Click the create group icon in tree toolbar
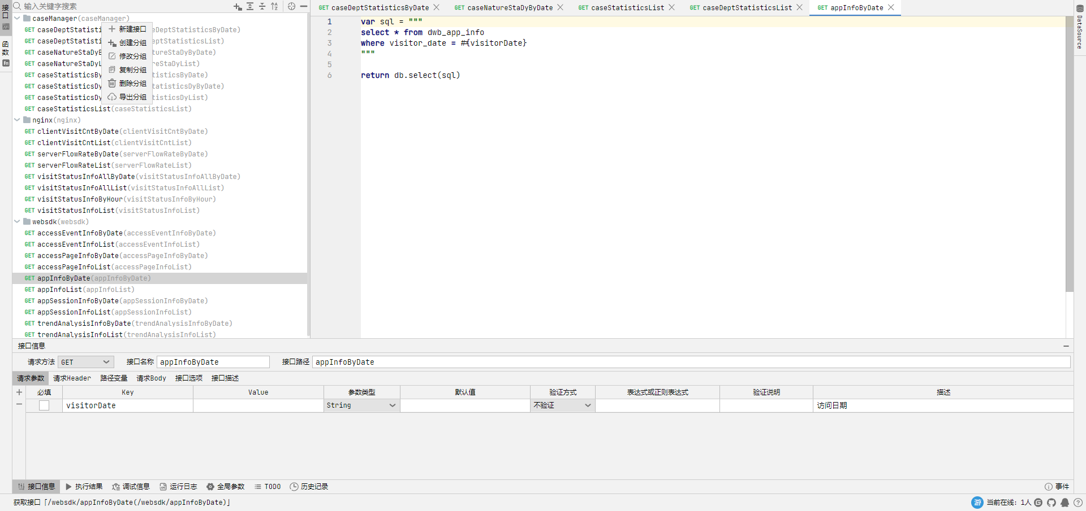 238,6
